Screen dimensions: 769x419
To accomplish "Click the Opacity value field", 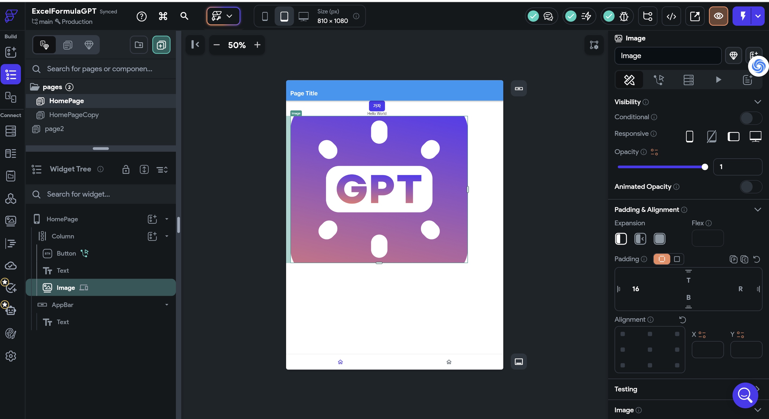I will (x=737, y=167).
